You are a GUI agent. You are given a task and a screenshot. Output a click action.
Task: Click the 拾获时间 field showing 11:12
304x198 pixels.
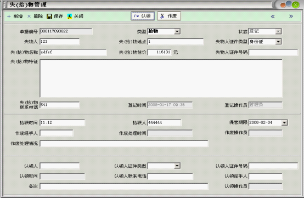62,123
